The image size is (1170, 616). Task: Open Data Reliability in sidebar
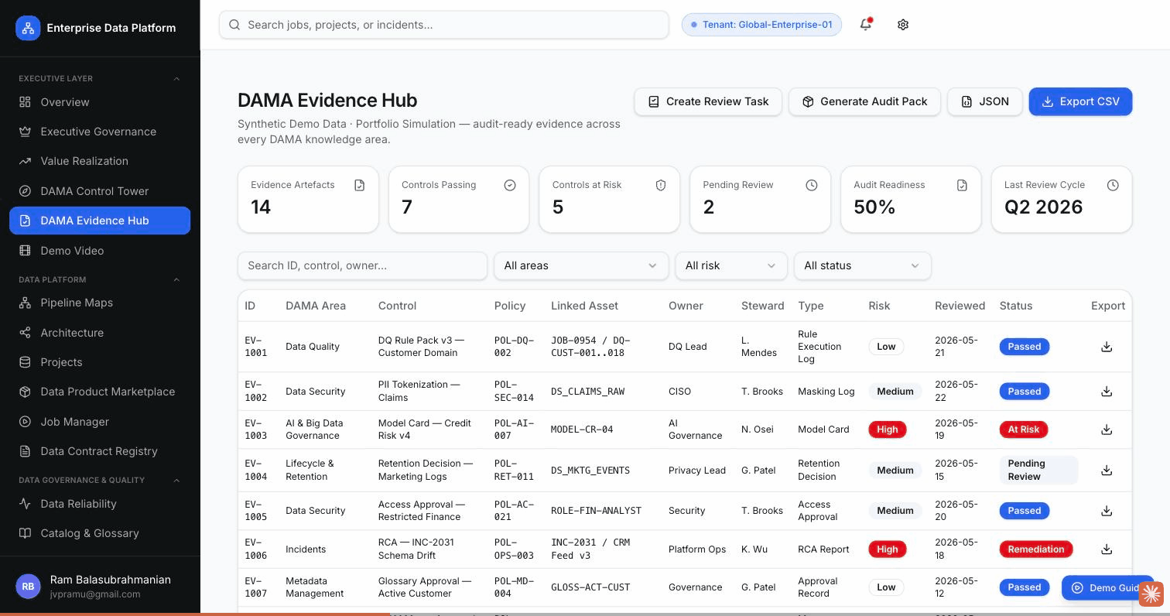pos(100,504)
